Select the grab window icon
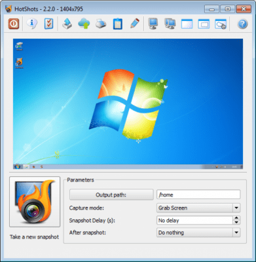 tap(187, 24)
